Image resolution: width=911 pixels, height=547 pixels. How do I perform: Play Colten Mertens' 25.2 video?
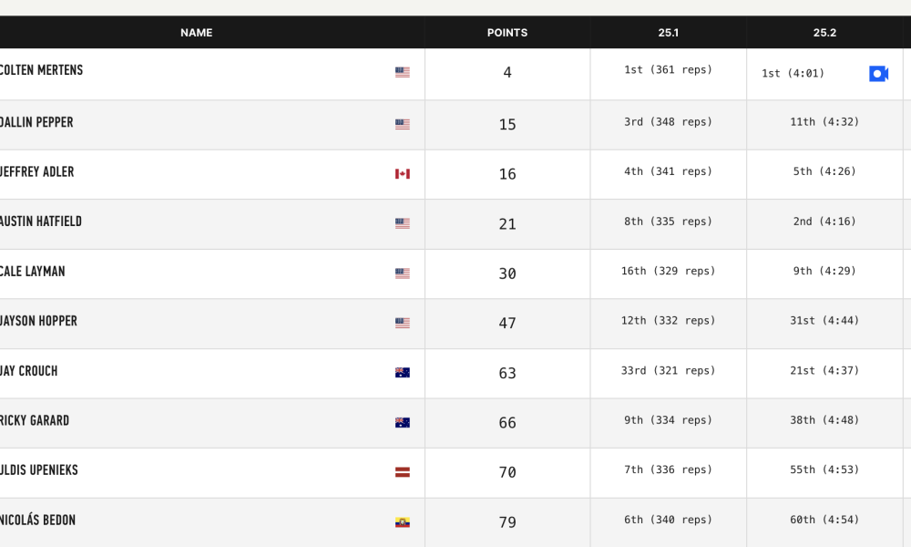point(878,74)
